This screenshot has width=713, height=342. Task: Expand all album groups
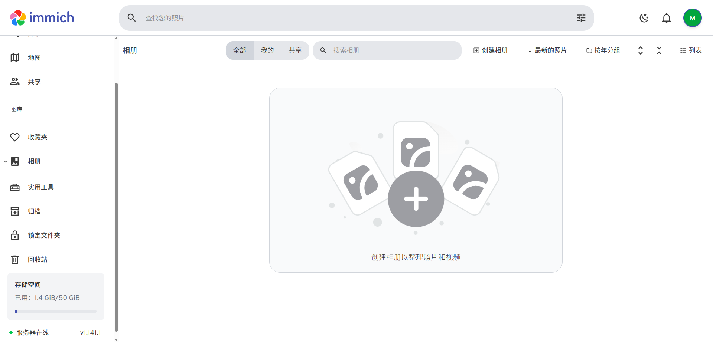[641, 50]
